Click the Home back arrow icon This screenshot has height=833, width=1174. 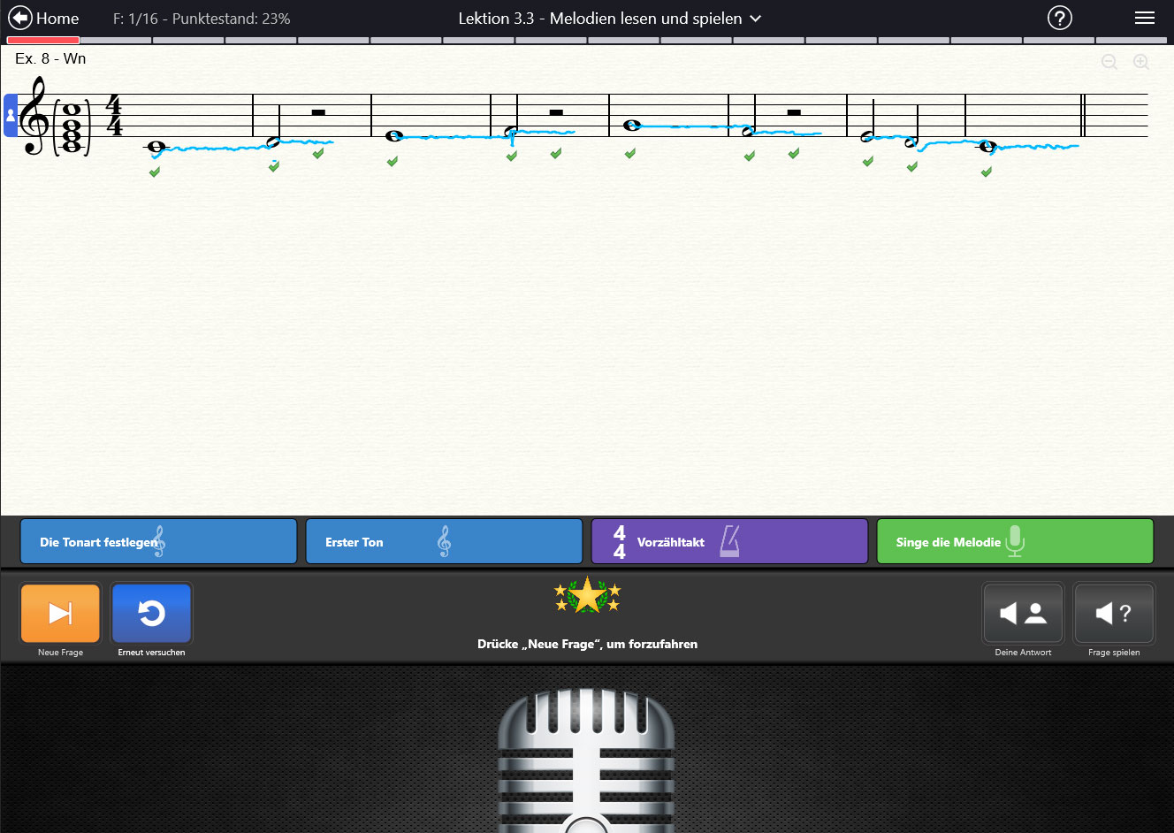pos(20,18)
